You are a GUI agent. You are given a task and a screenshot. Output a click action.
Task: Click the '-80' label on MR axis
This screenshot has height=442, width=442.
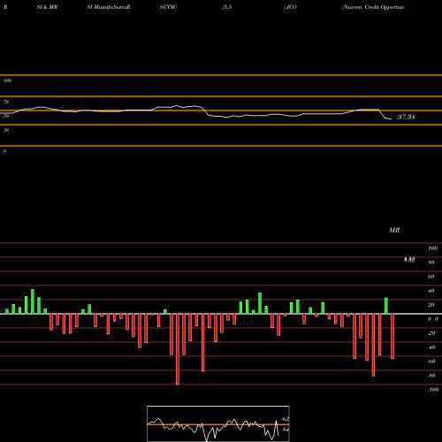click(x=431, y=376)
